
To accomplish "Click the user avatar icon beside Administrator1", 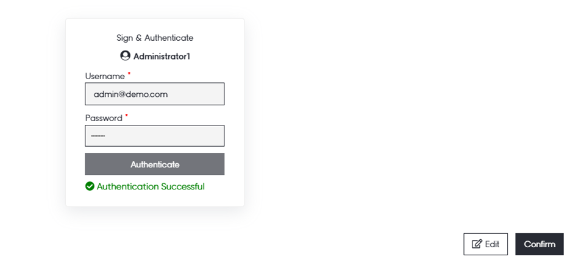I will (126, 56).
